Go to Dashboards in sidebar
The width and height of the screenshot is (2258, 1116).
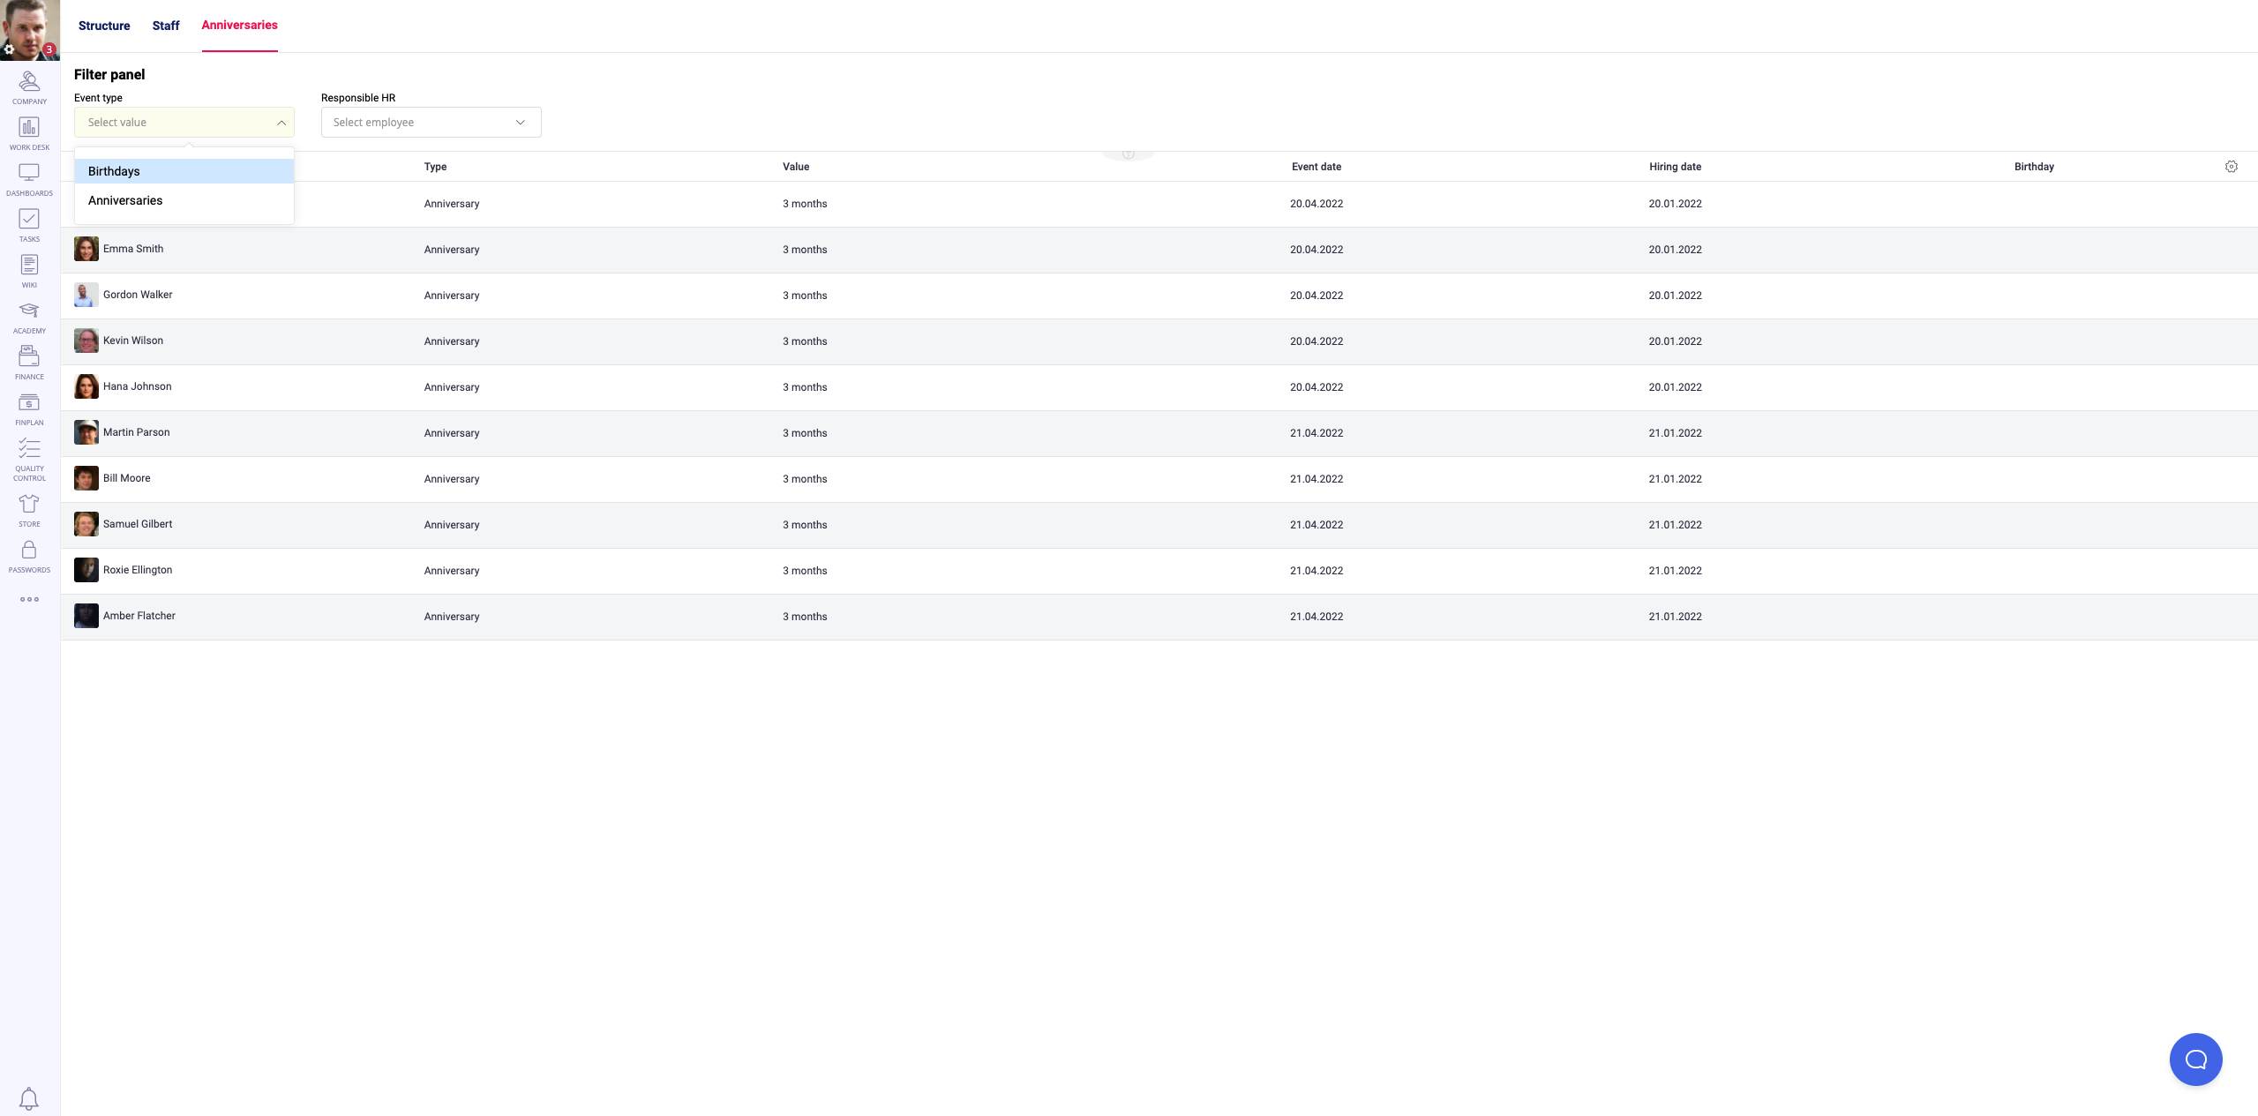click(x=29, y=179)
